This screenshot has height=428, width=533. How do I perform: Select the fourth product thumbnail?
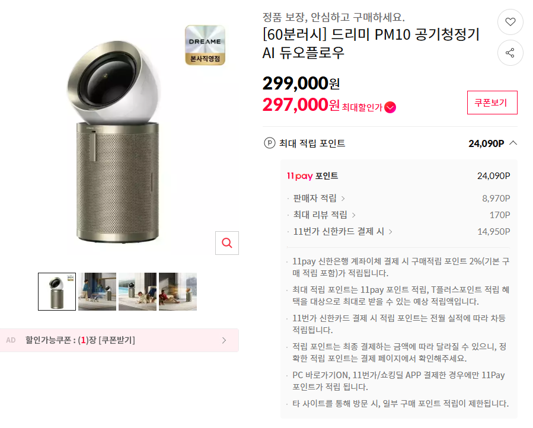tap(178, 292)
